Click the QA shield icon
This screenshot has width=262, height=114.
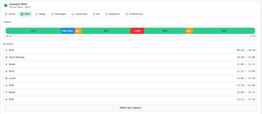[94, 14]
